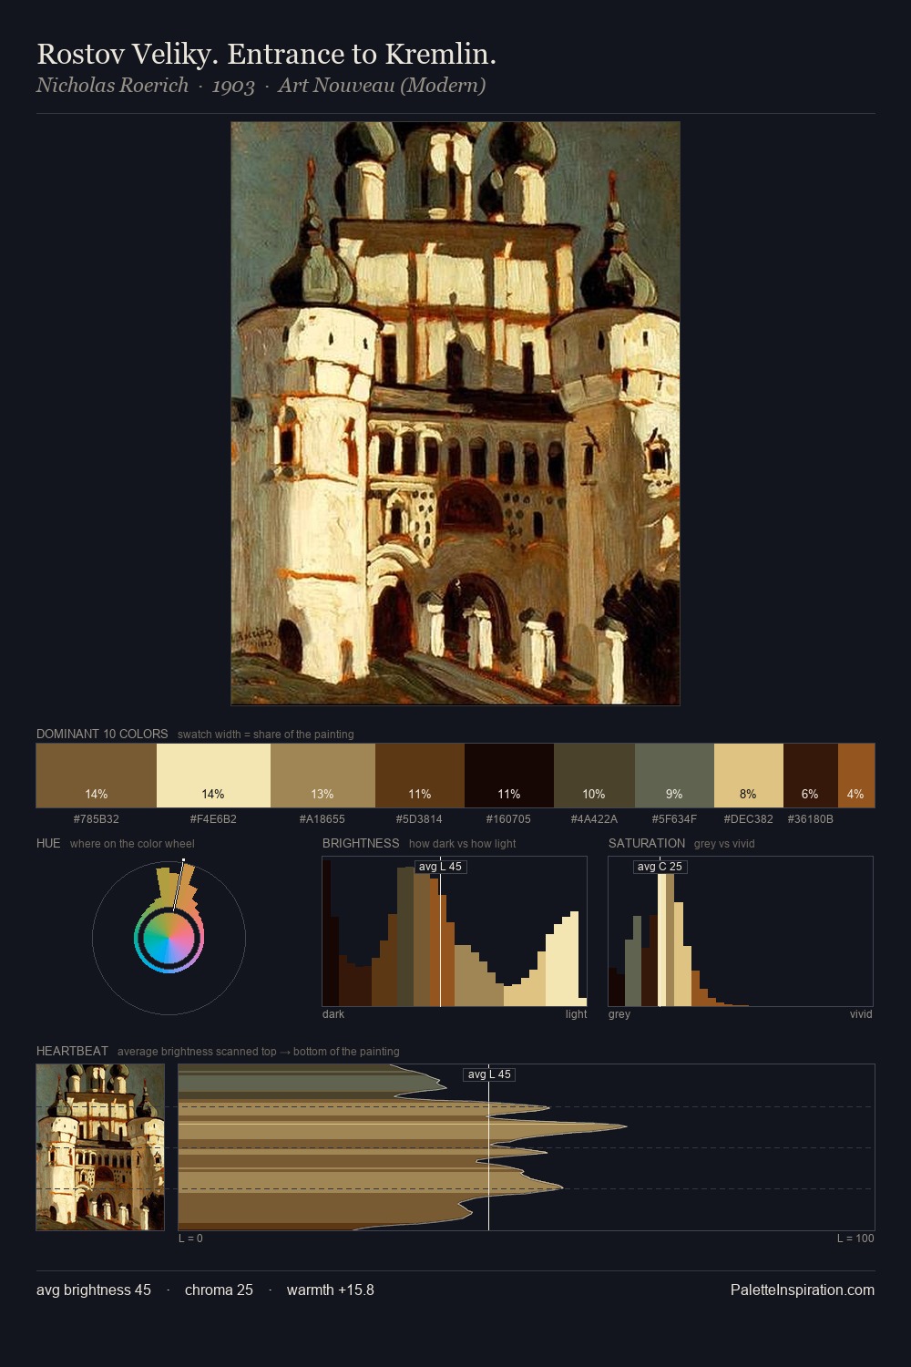
Task: Click the 'BRIGHTNESS' section heading
Action: click(x=361, y=843)
